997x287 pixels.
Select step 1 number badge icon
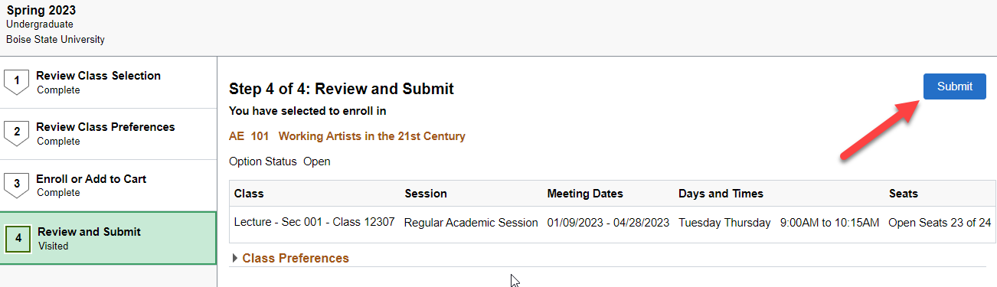[16, 82]
